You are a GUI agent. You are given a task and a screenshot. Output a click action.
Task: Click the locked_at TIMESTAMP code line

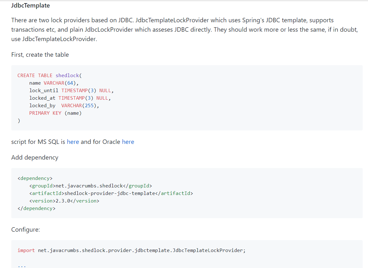pos(70,98)
